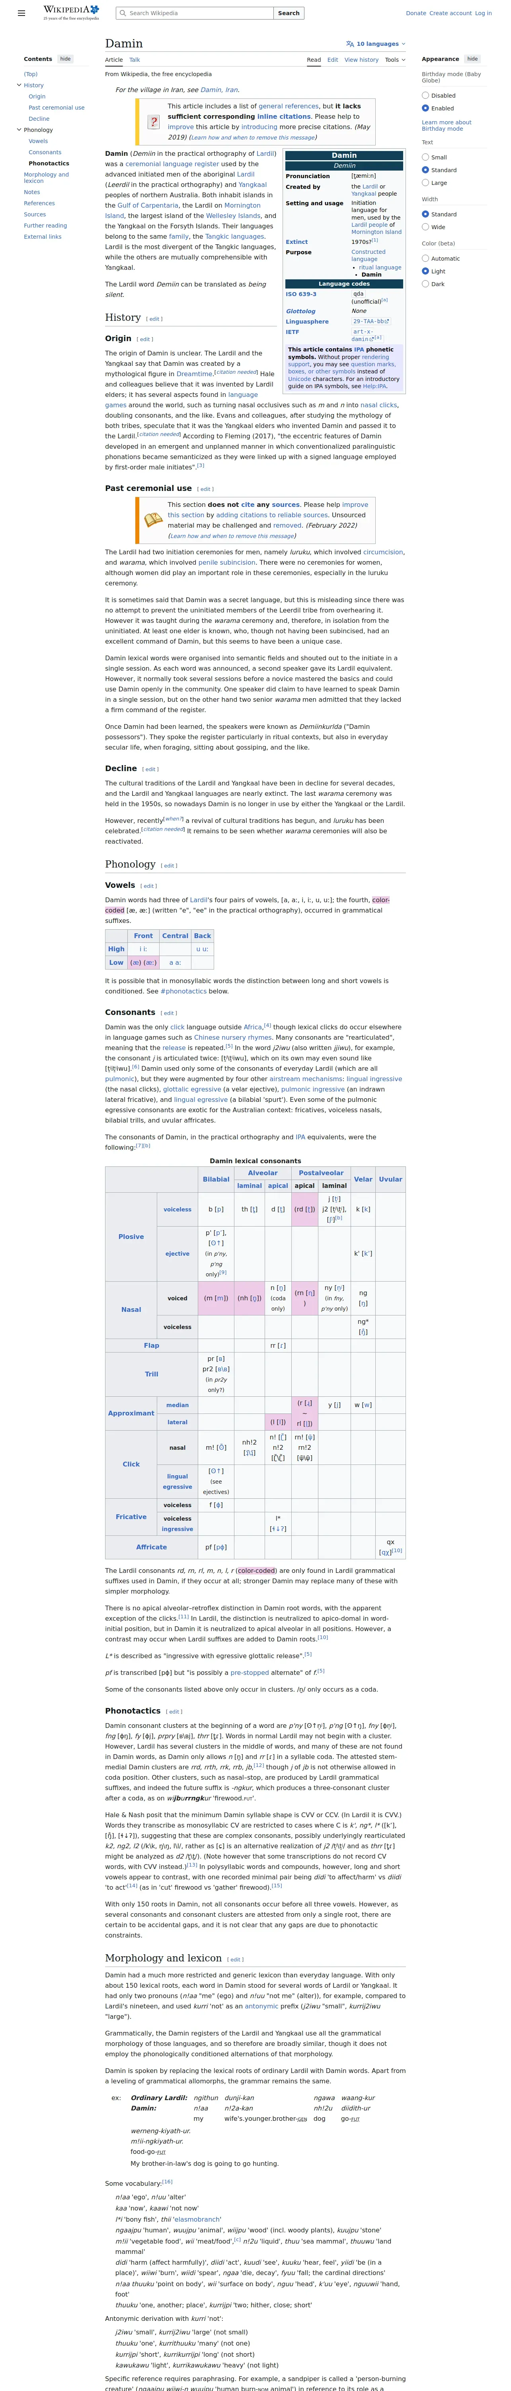Click the question mark citation notice icon
The image size is (511, 2391).
(153, 122)
